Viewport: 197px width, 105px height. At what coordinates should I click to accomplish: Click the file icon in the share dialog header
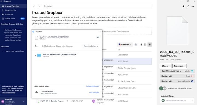(x=36, y=38)
